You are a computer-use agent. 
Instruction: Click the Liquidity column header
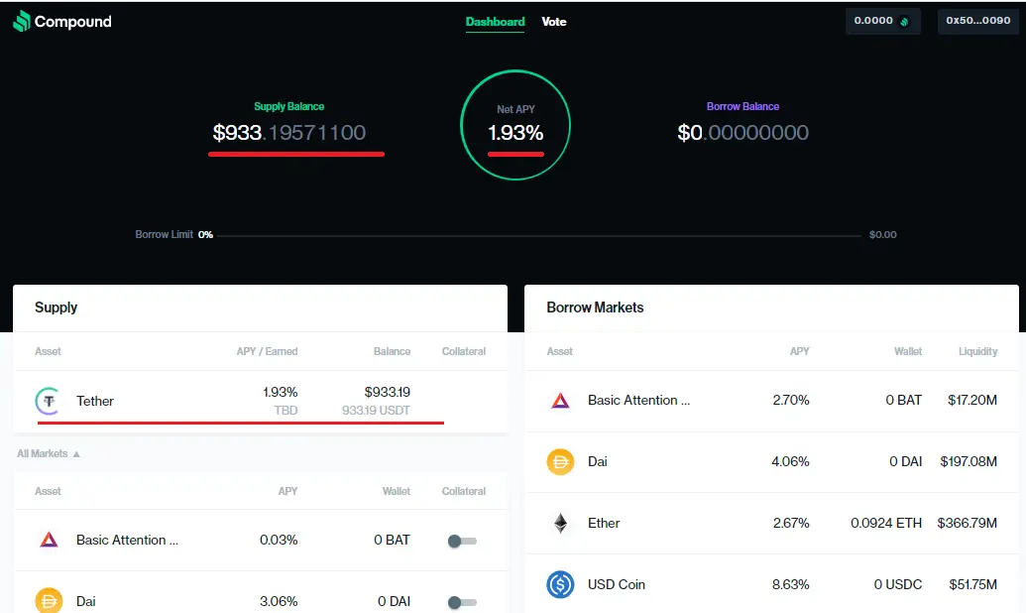pos(977,352)
